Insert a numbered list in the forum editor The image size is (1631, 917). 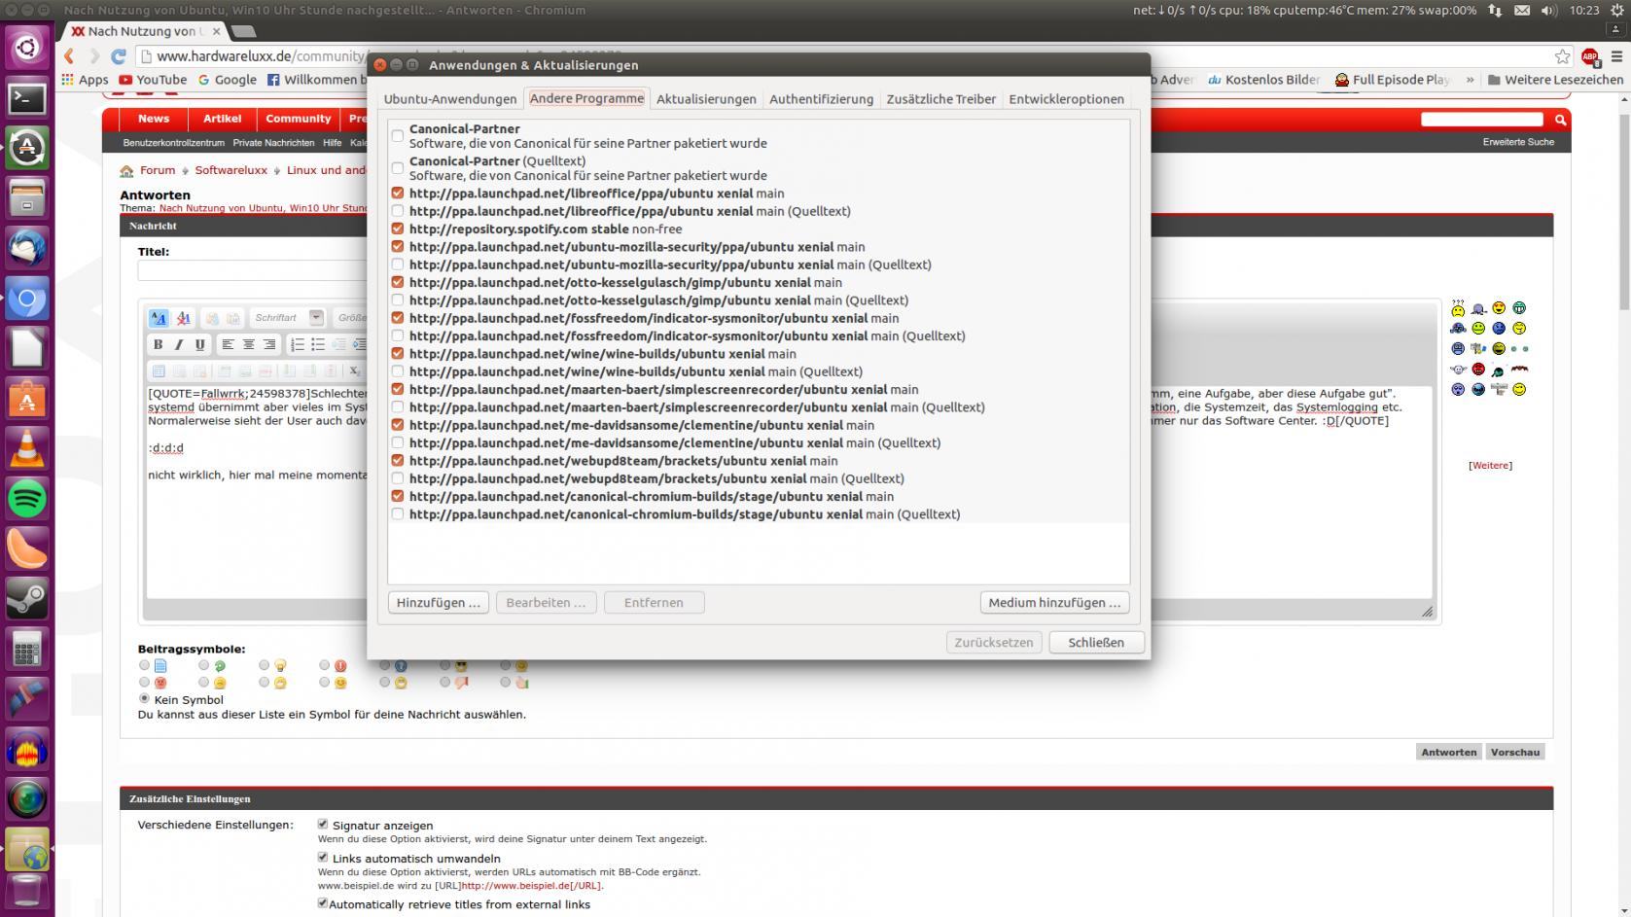point(298,344)
